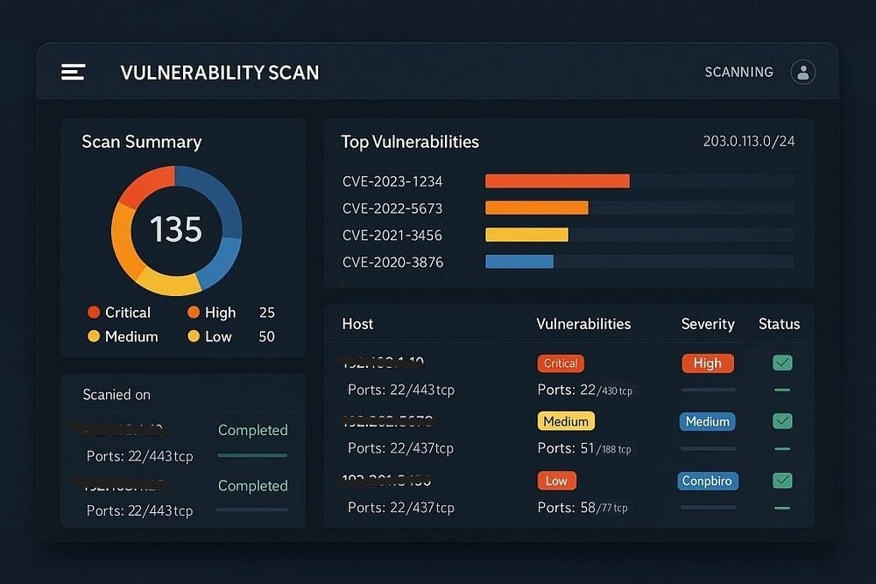Click the yellow bar for CVE-2021-3456
This screenshot has width=876, height=584.
pyautogui.click(x=526, y=235)
